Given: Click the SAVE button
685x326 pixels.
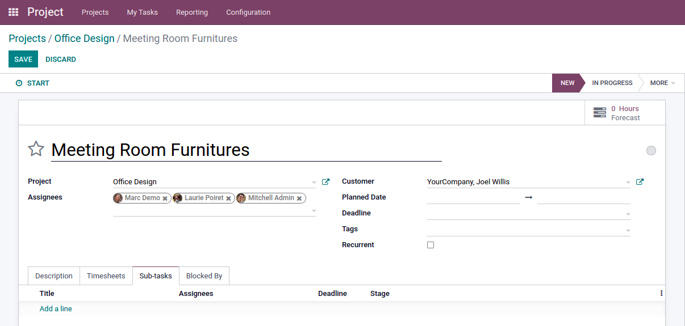Looking at the screenshot, I should 23,59.
